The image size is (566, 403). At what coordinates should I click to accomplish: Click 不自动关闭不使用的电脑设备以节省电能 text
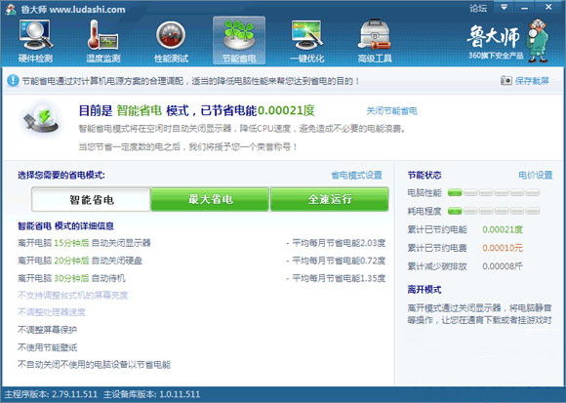tap(95, 364)
